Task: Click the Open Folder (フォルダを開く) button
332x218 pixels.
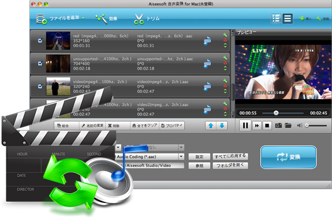Action: tap(230, 166)
